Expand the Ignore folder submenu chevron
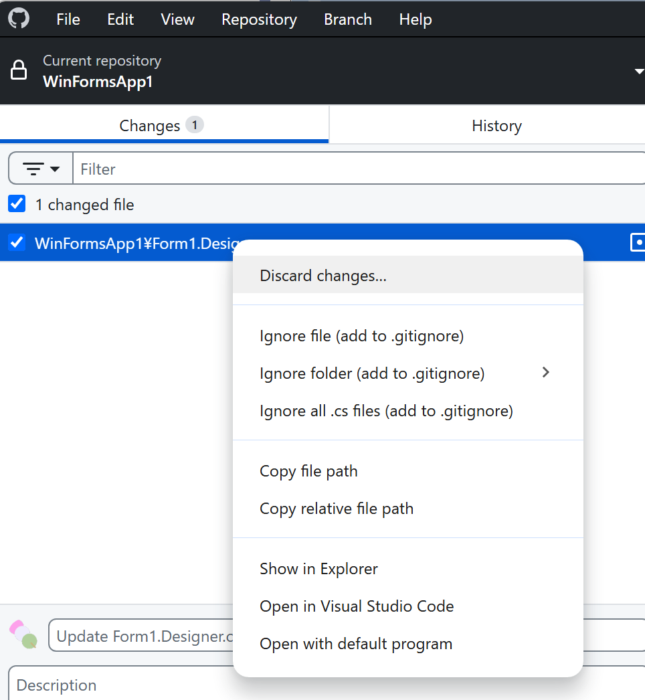 545,372
